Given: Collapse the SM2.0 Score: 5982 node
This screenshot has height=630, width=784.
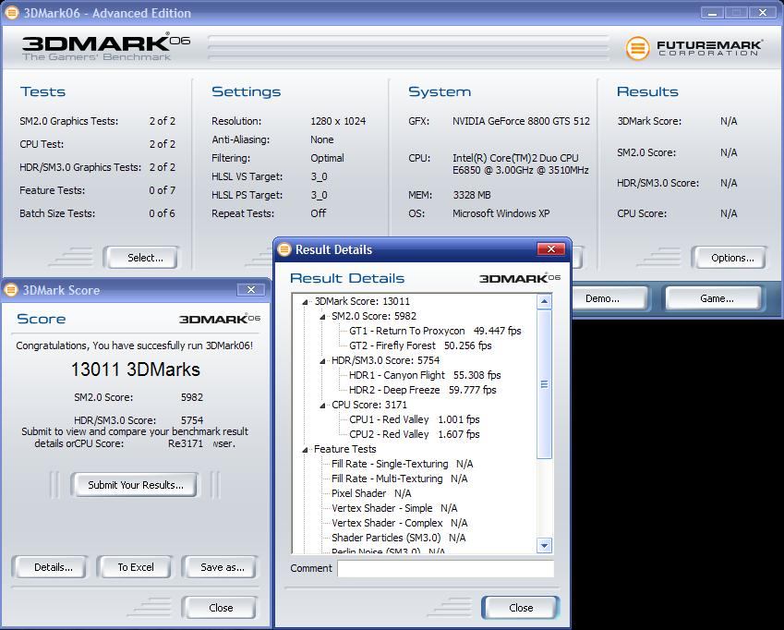Looking at the screenshot, I should tap(322, 317).
